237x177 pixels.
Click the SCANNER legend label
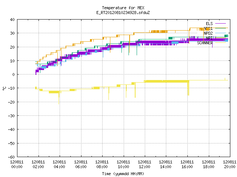pos(205,43)
